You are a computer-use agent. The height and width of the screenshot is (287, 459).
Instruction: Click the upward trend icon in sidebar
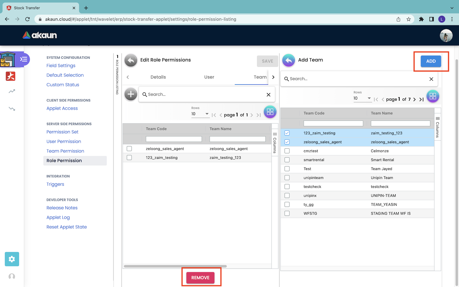pyautogui.click(x=12, y=91)
